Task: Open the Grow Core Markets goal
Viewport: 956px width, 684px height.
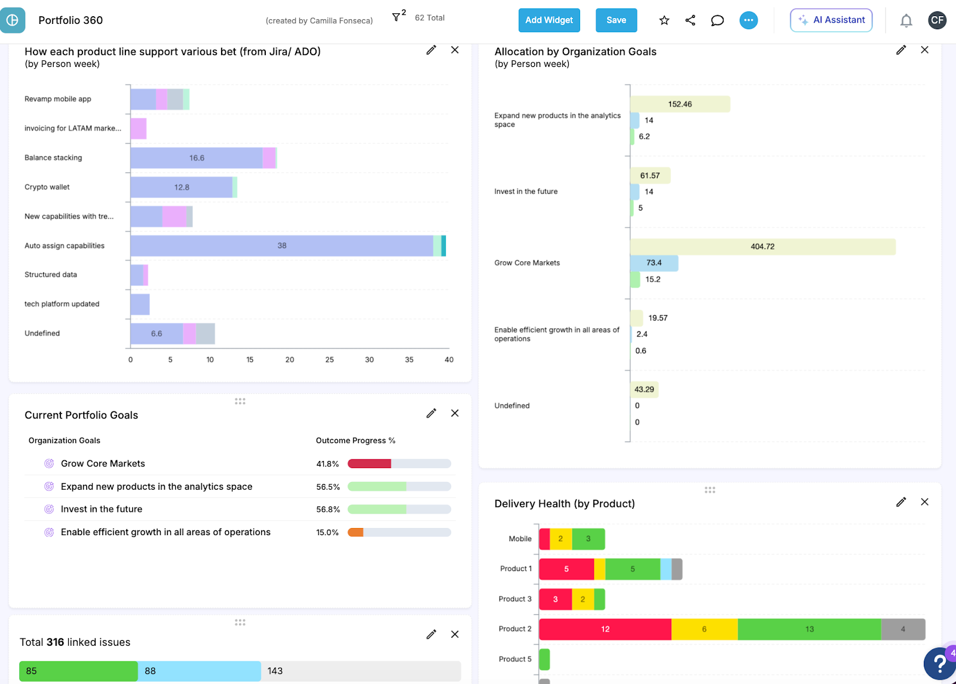Action: [103, 463]
